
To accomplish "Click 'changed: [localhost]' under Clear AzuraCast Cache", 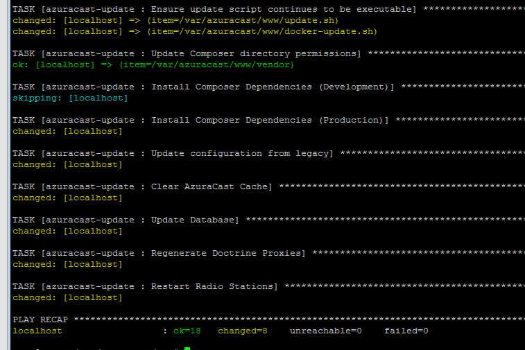I will pos(68,198).
